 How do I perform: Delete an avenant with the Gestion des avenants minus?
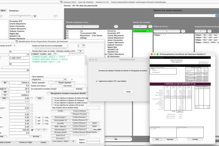(x=150, y=26)
